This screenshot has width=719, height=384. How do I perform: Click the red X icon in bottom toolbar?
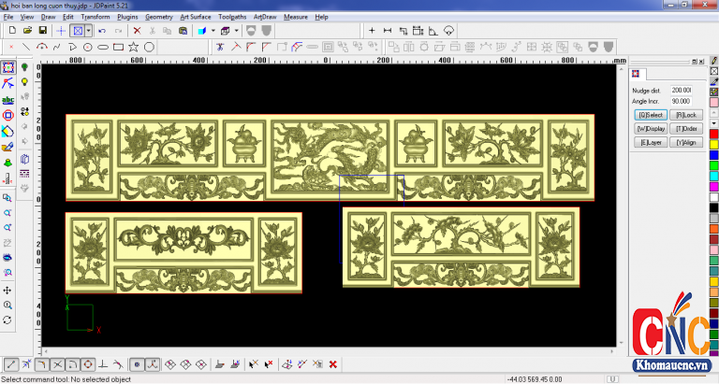point(332,364)
